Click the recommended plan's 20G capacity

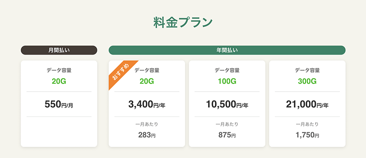(x=147, y=81)
